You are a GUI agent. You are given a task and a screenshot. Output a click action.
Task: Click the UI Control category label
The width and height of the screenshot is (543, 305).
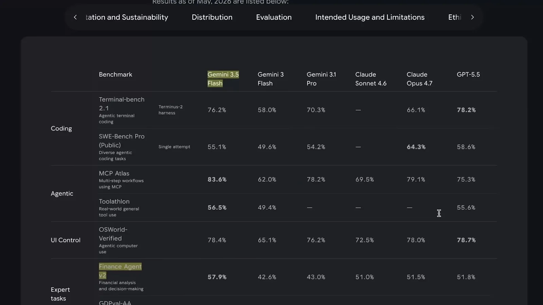(x=65, y=240)
